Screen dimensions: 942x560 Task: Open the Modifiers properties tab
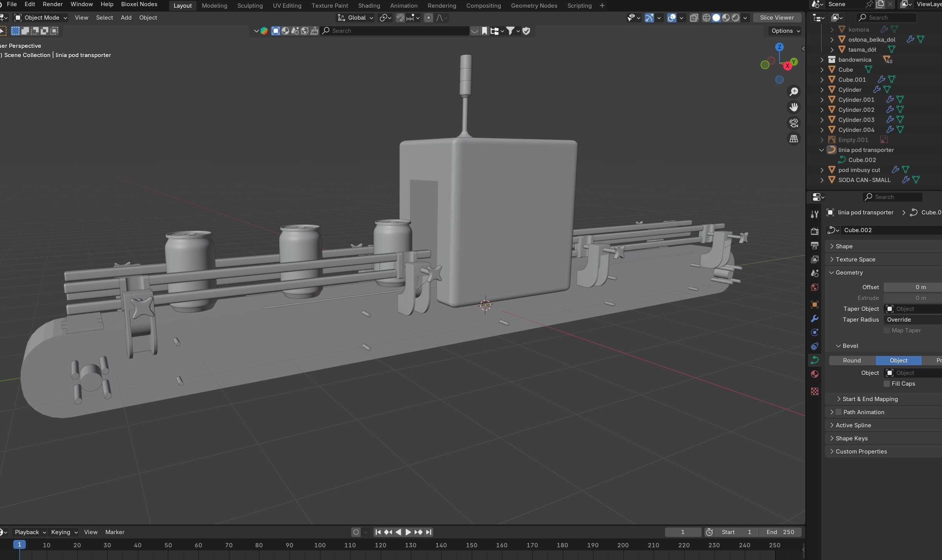(x=815, y=319)
